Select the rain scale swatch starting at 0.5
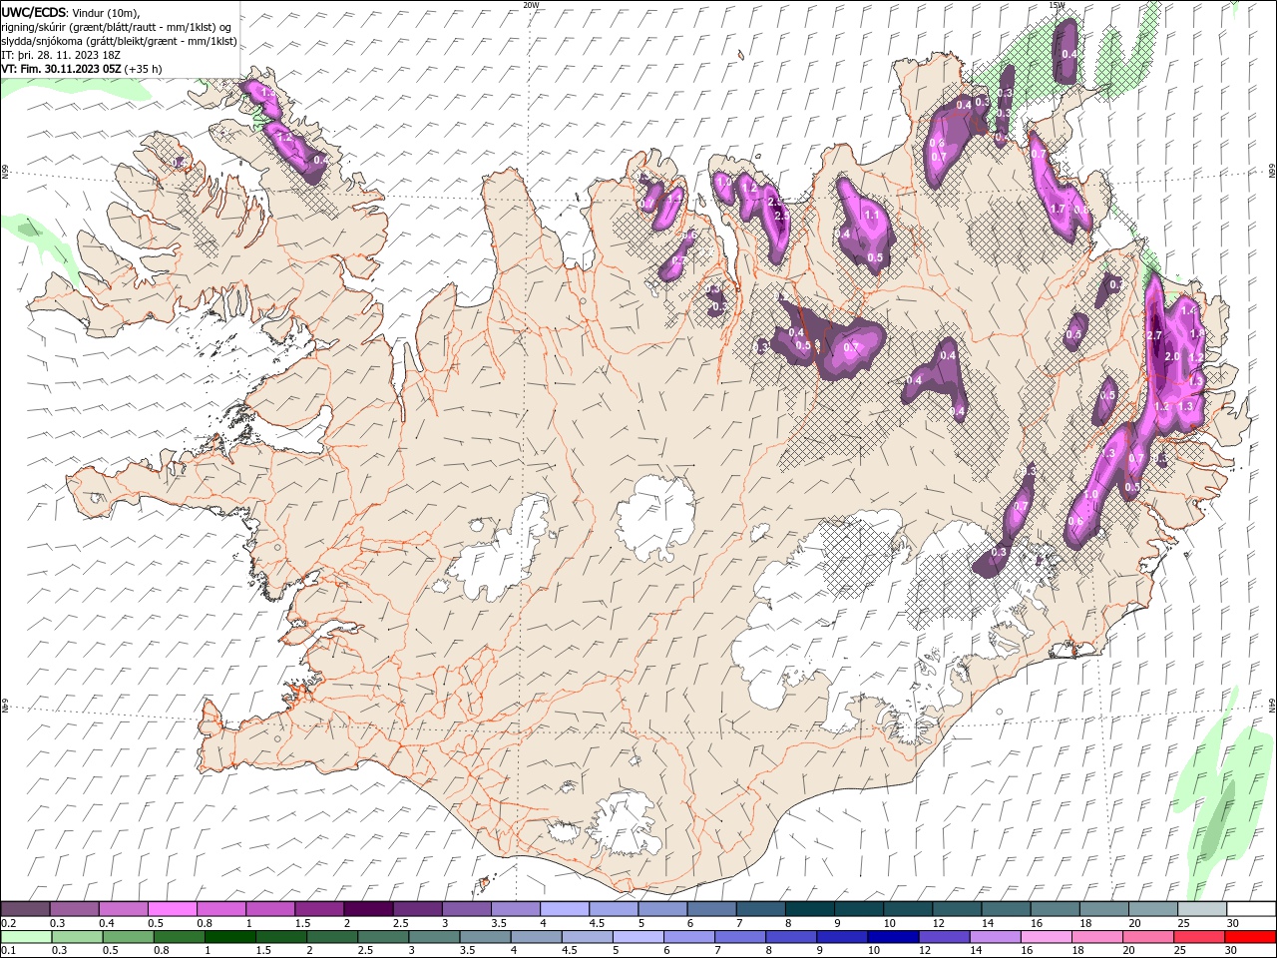Viewport: 1277px width, 958px height. point(128,937)
